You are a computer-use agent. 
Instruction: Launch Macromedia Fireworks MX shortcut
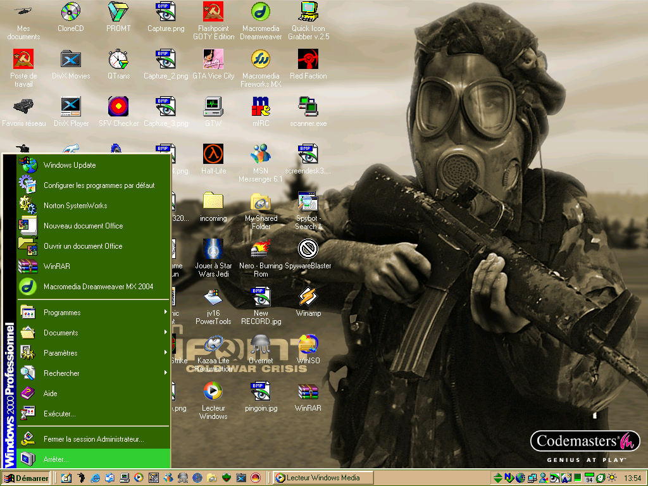point(261,68)
